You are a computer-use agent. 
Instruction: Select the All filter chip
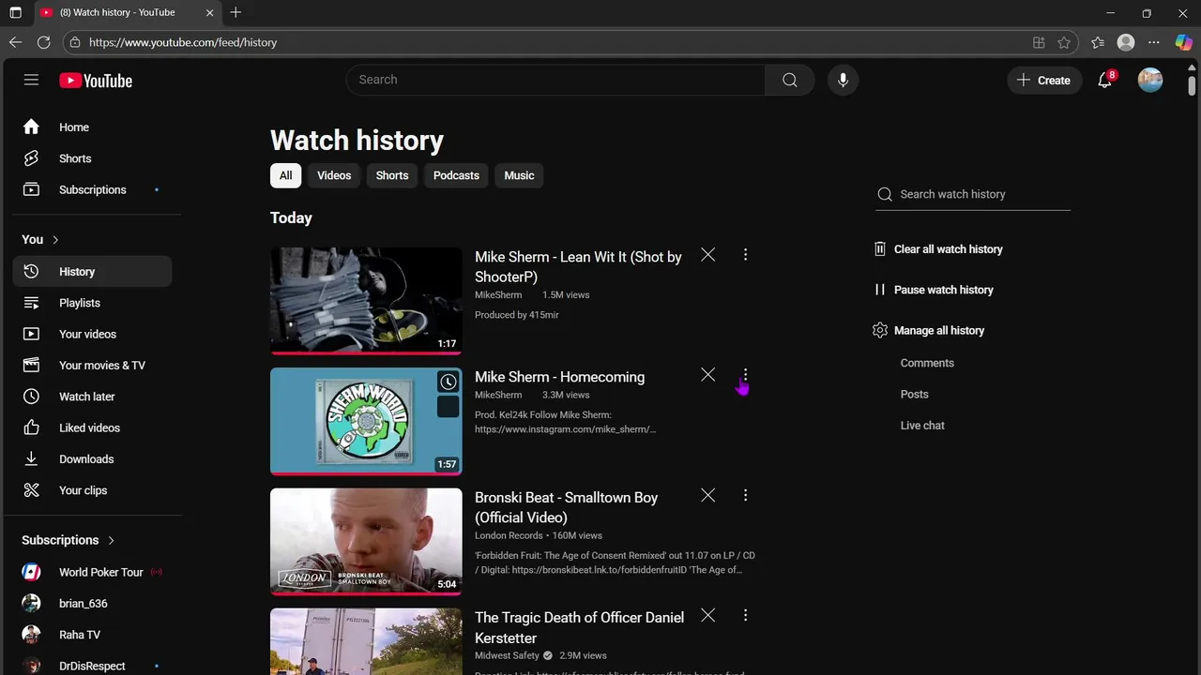click(285, 175)
